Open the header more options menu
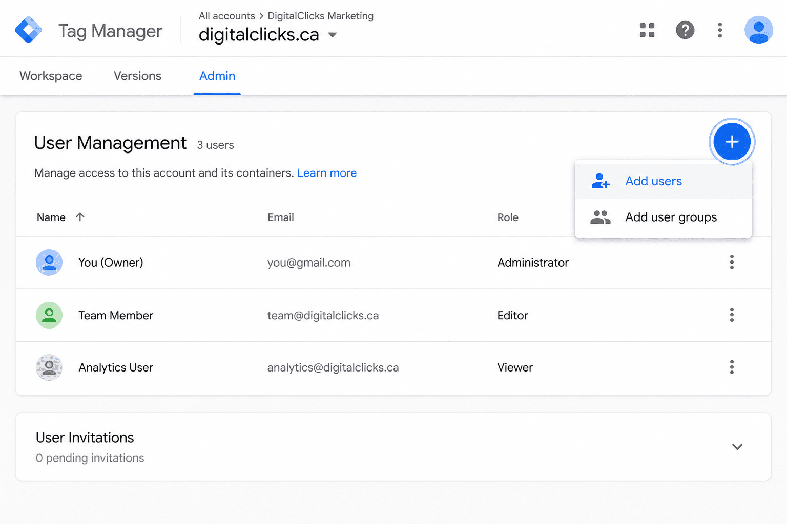 point(720,30)
